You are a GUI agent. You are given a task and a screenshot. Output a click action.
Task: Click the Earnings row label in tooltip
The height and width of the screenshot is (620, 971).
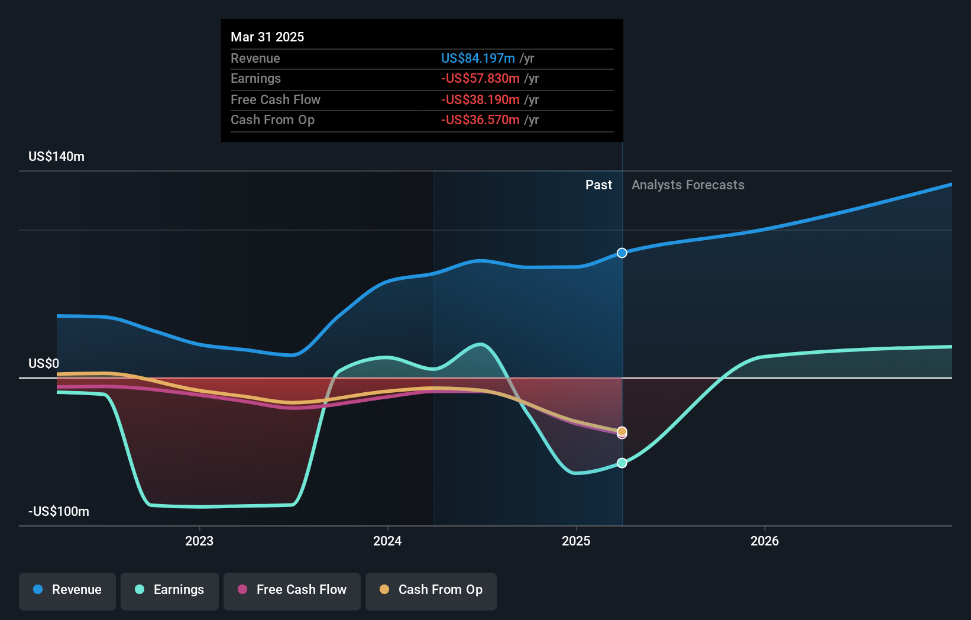[255, 78]
